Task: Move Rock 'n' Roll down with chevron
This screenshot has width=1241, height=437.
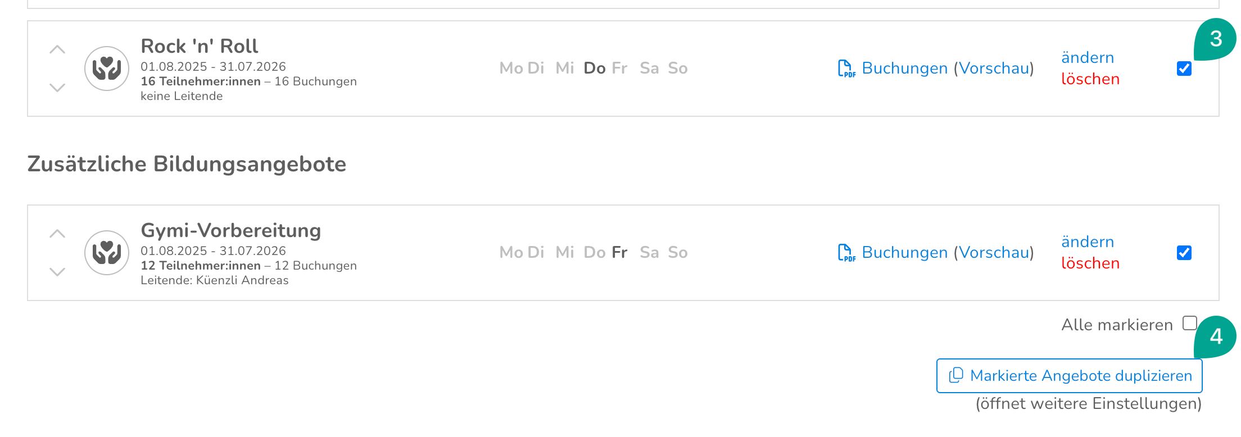Action: tap(57, 88)
